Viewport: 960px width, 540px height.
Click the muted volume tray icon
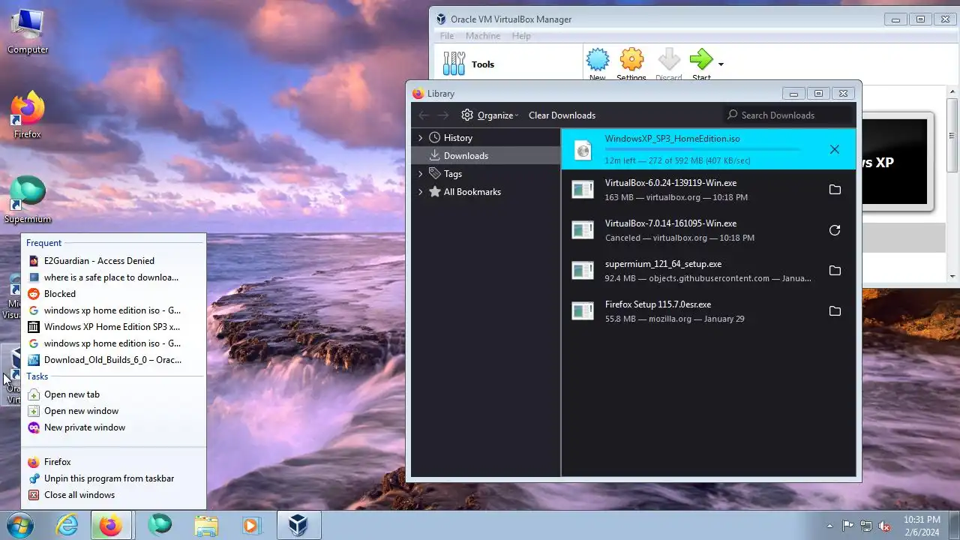[884, 526]
